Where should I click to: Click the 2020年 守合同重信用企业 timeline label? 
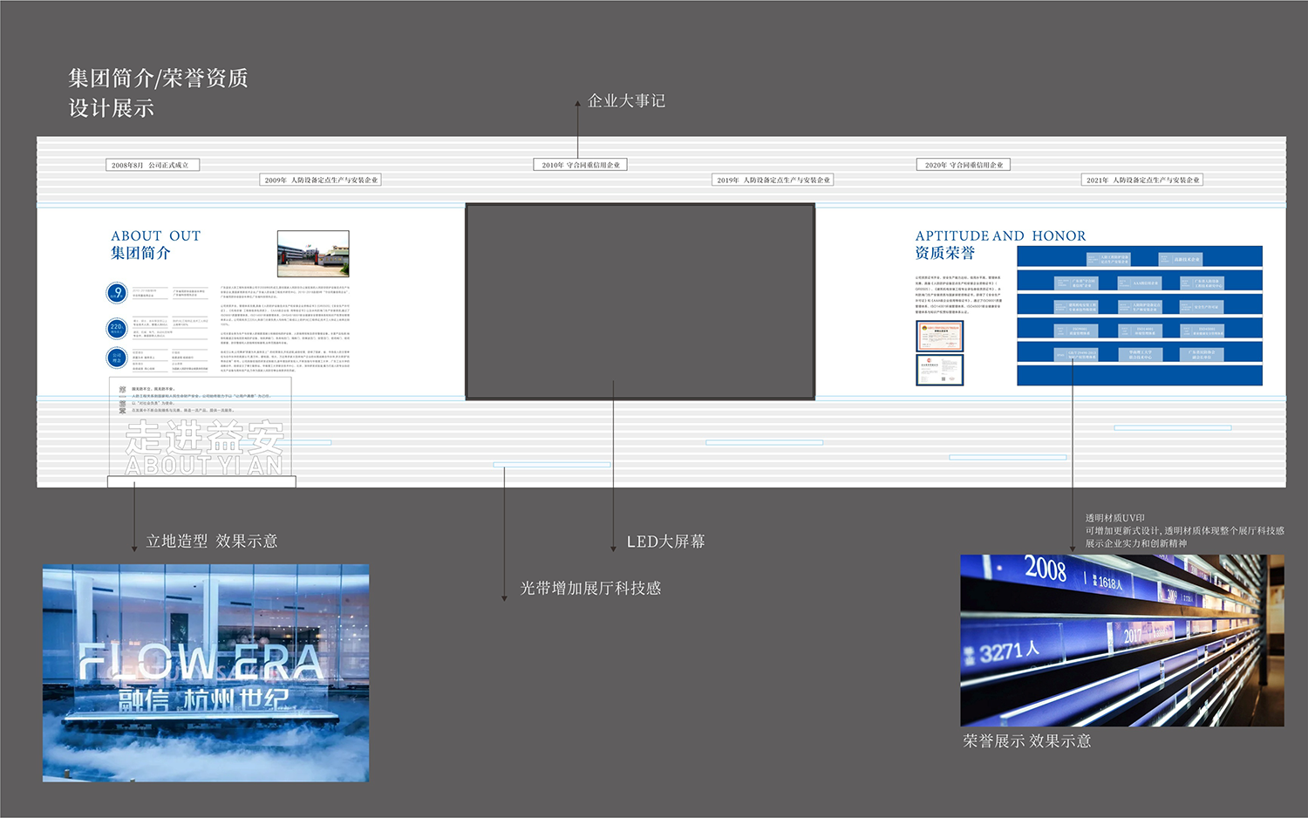pyautogui.click(x=963, y=165)
